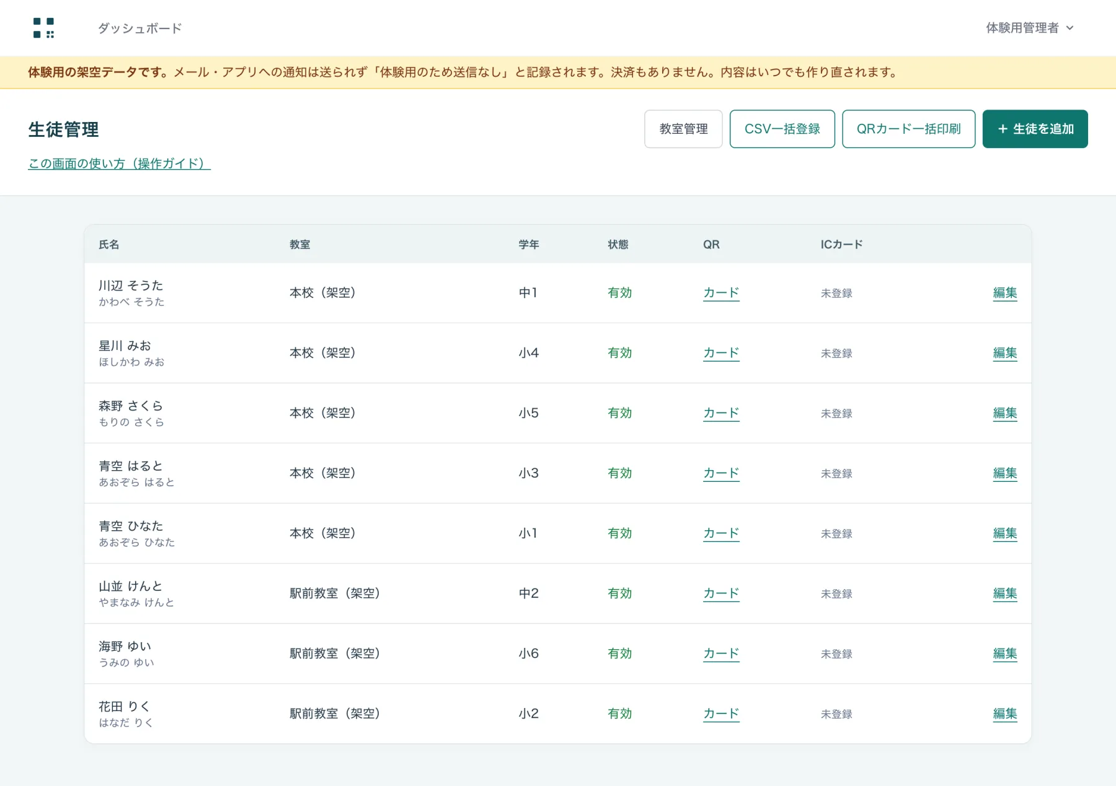Click 未登録 in 川辺 そうた row
The width and height of the screenshot is (1116, 786).
(x=836, y=293)
